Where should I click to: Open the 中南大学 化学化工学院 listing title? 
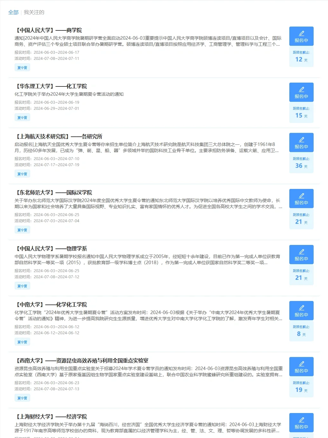pyautogui.click(x=51, y=305)
